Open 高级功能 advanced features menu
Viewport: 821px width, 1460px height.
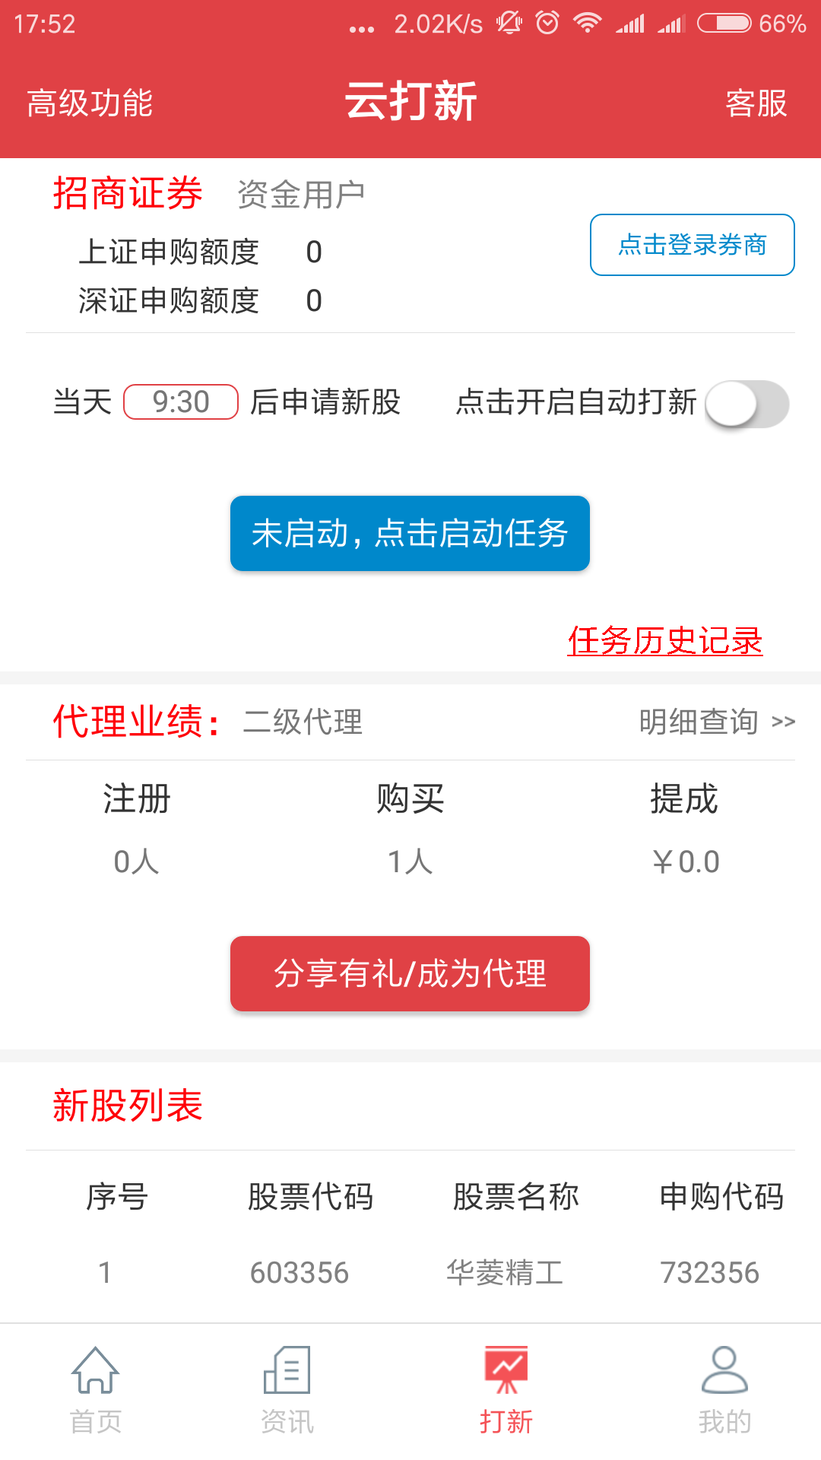[90, 103]
